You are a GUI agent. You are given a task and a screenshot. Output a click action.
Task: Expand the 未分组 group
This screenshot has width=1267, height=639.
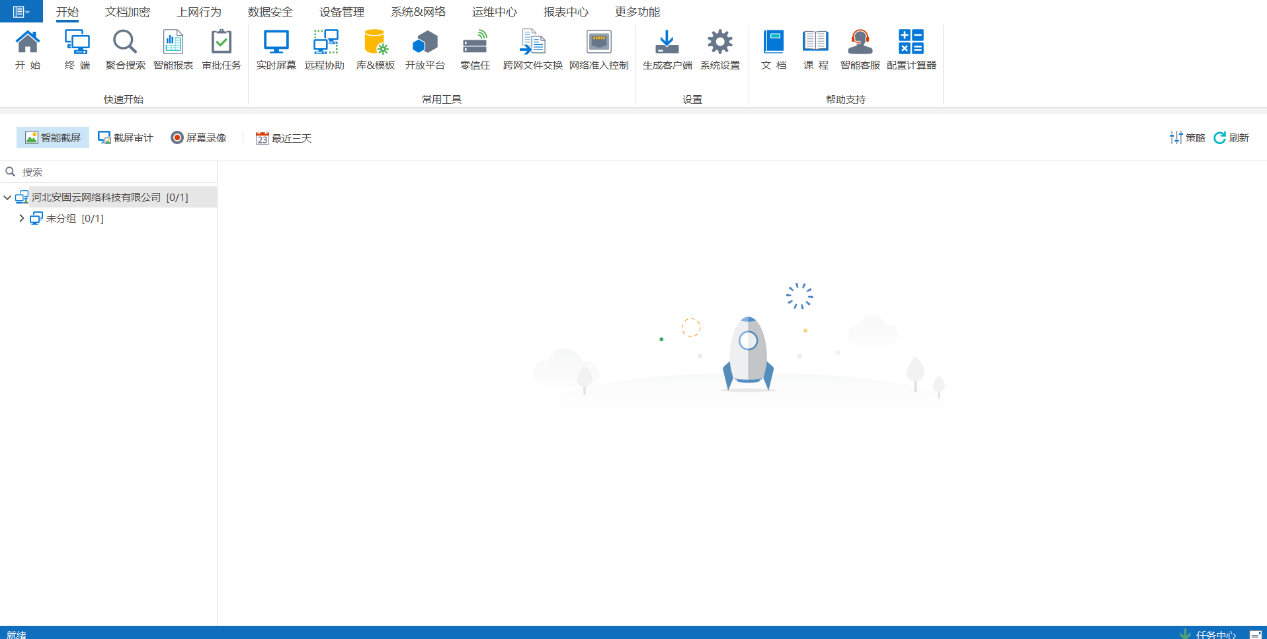tap(21, 218)
